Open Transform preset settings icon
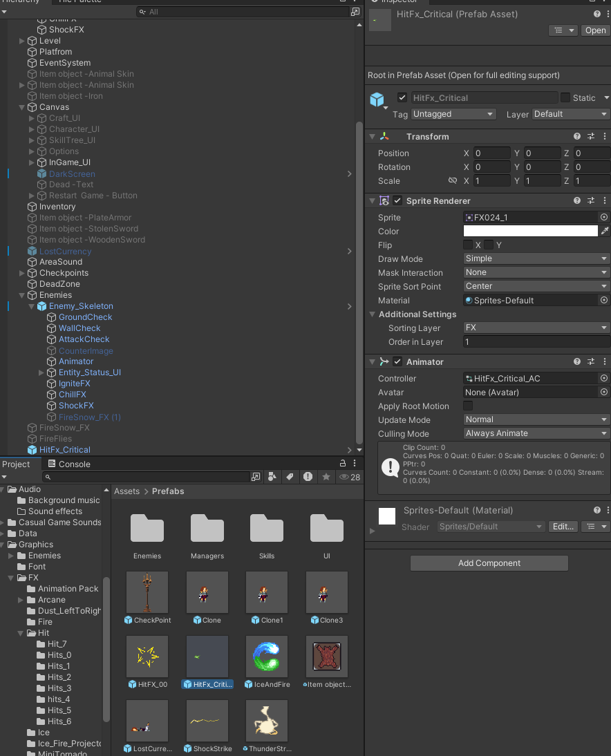Viewport: 611px width, 756px height. (x=591, y=136)
